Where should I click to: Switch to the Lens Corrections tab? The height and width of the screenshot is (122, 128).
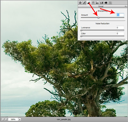point(101,3)
